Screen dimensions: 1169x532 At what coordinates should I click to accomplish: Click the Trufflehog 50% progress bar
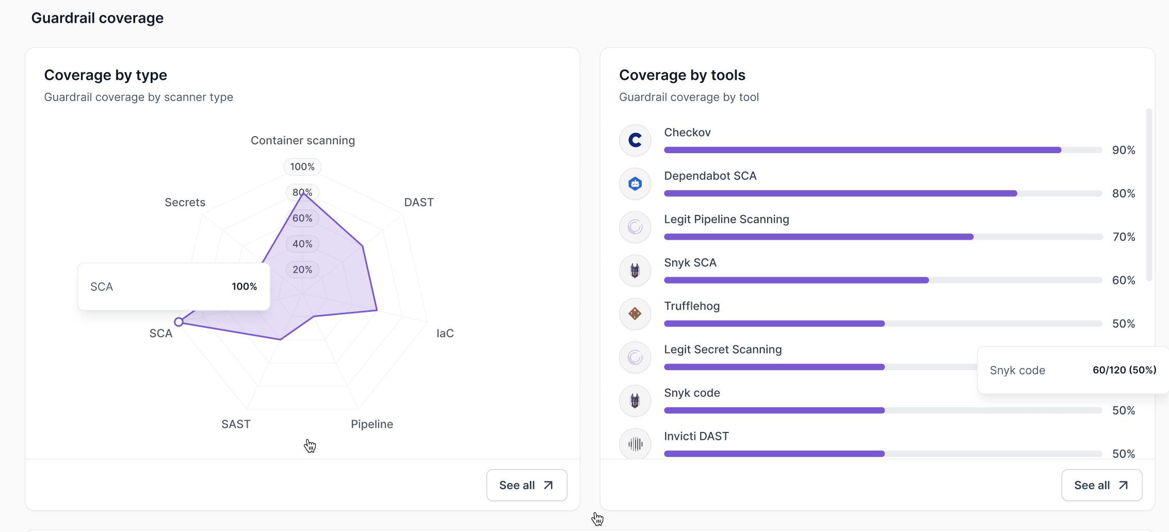[883, 323]
